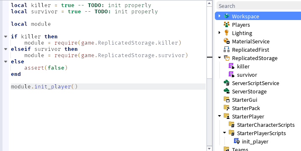This screenshot has width=301, height=151.
Task: Collapse the ReplicatedStorage tree node
Action: click(x=219, y=58)
